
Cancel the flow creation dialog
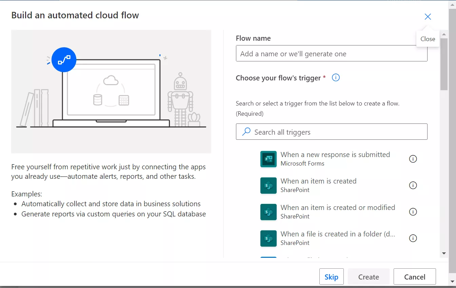[x=415, y=277]
